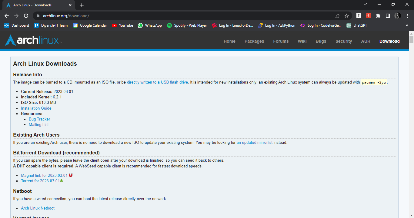Click the browser reload page icon
This screenshot has height=218, width=414.
click(26, 16)
